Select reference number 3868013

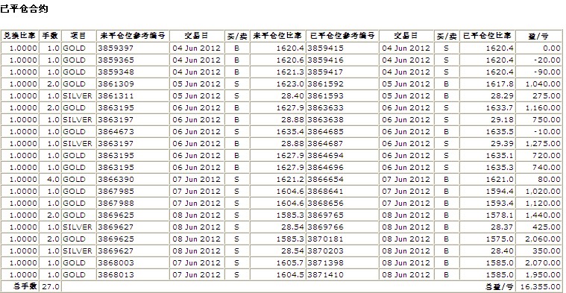pyautogui.click(x=116, y=274)
